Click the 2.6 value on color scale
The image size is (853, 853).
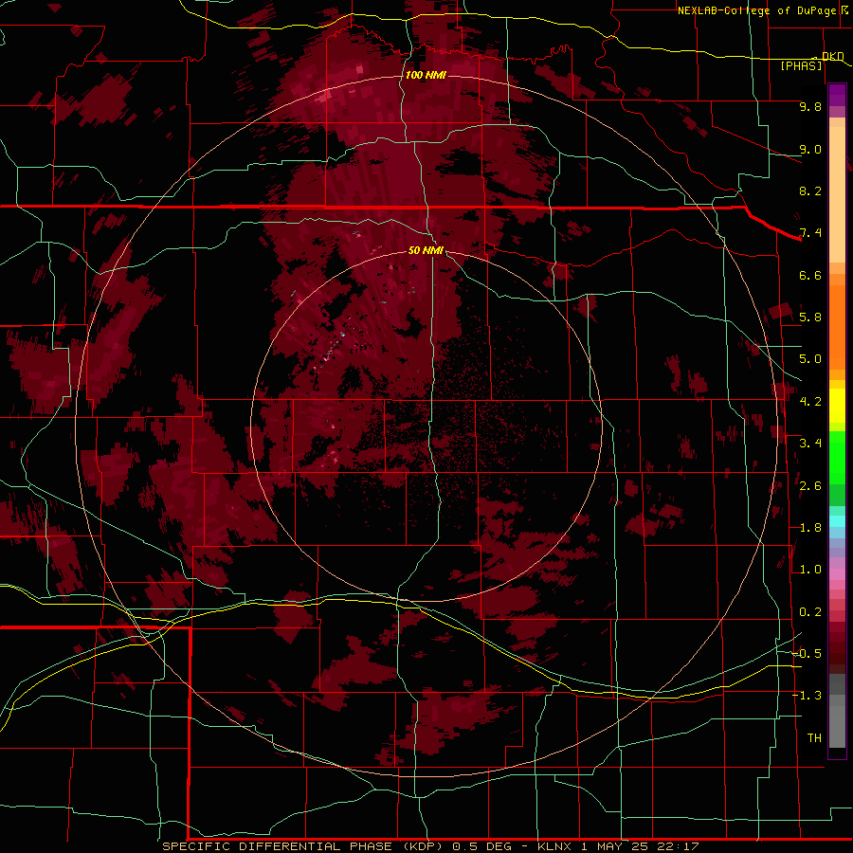pyautogui.click(x=810, y=486)
